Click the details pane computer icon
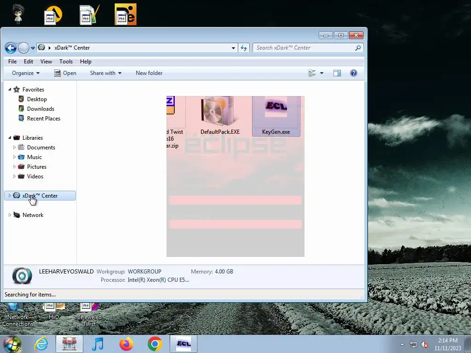The width and height of the screenshot is (471, 353). (22, 276)
